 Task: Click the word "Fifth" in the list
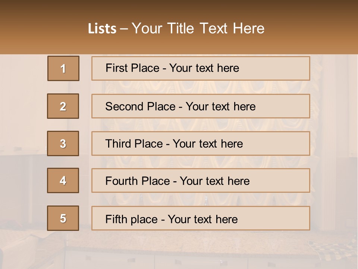(x=116, y=219)
